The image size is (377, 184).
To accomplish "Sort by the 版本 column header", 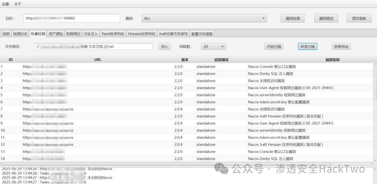I will [x=185, y=60].
